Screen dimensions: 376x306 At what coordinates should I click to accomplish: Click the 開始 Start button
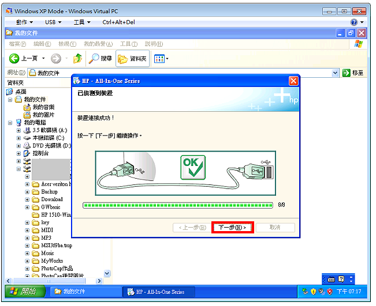coord(25,292)
